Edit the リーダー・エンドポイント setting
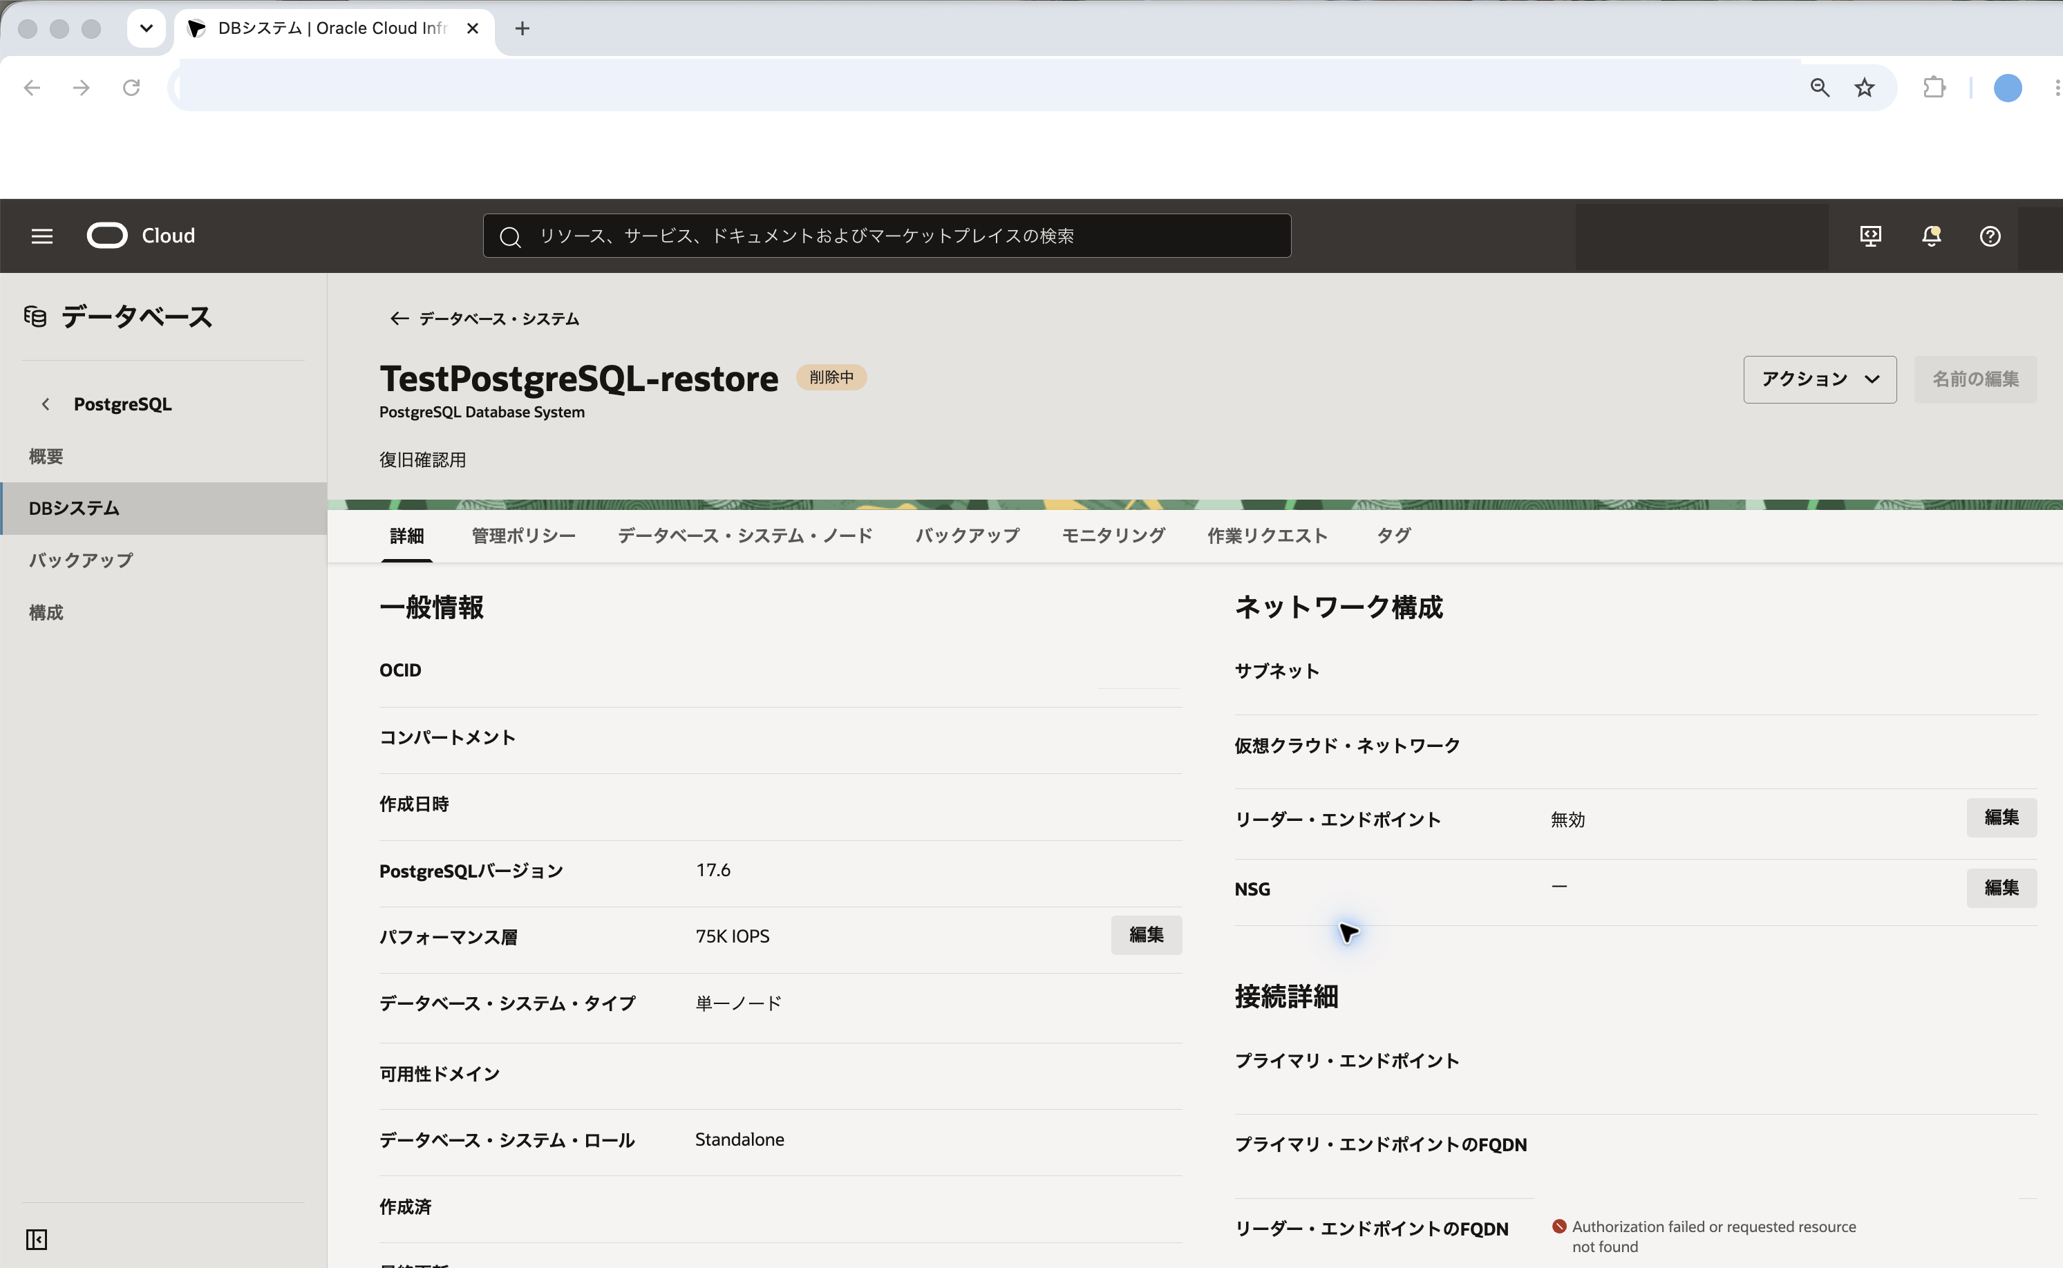 [x=2001, y=817]
